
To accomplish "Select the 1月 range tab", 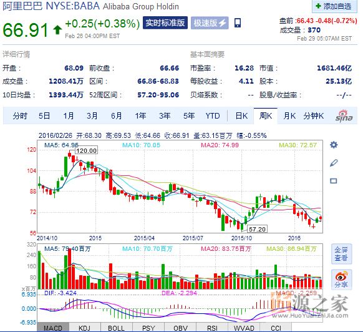I will [69, 115].
